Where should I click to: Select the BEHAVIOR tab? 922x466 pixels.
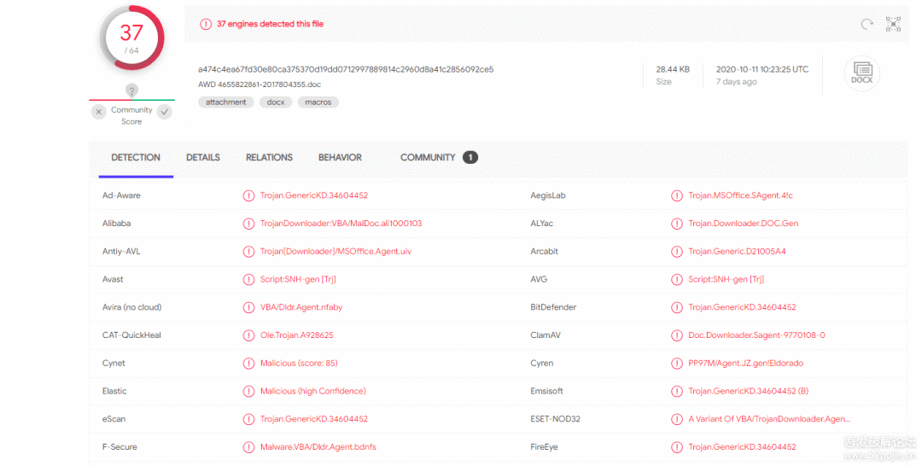coord(340,158)
